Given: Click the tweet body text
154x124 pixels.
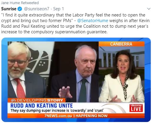Looking at the screenshot, I should point(75,23).
